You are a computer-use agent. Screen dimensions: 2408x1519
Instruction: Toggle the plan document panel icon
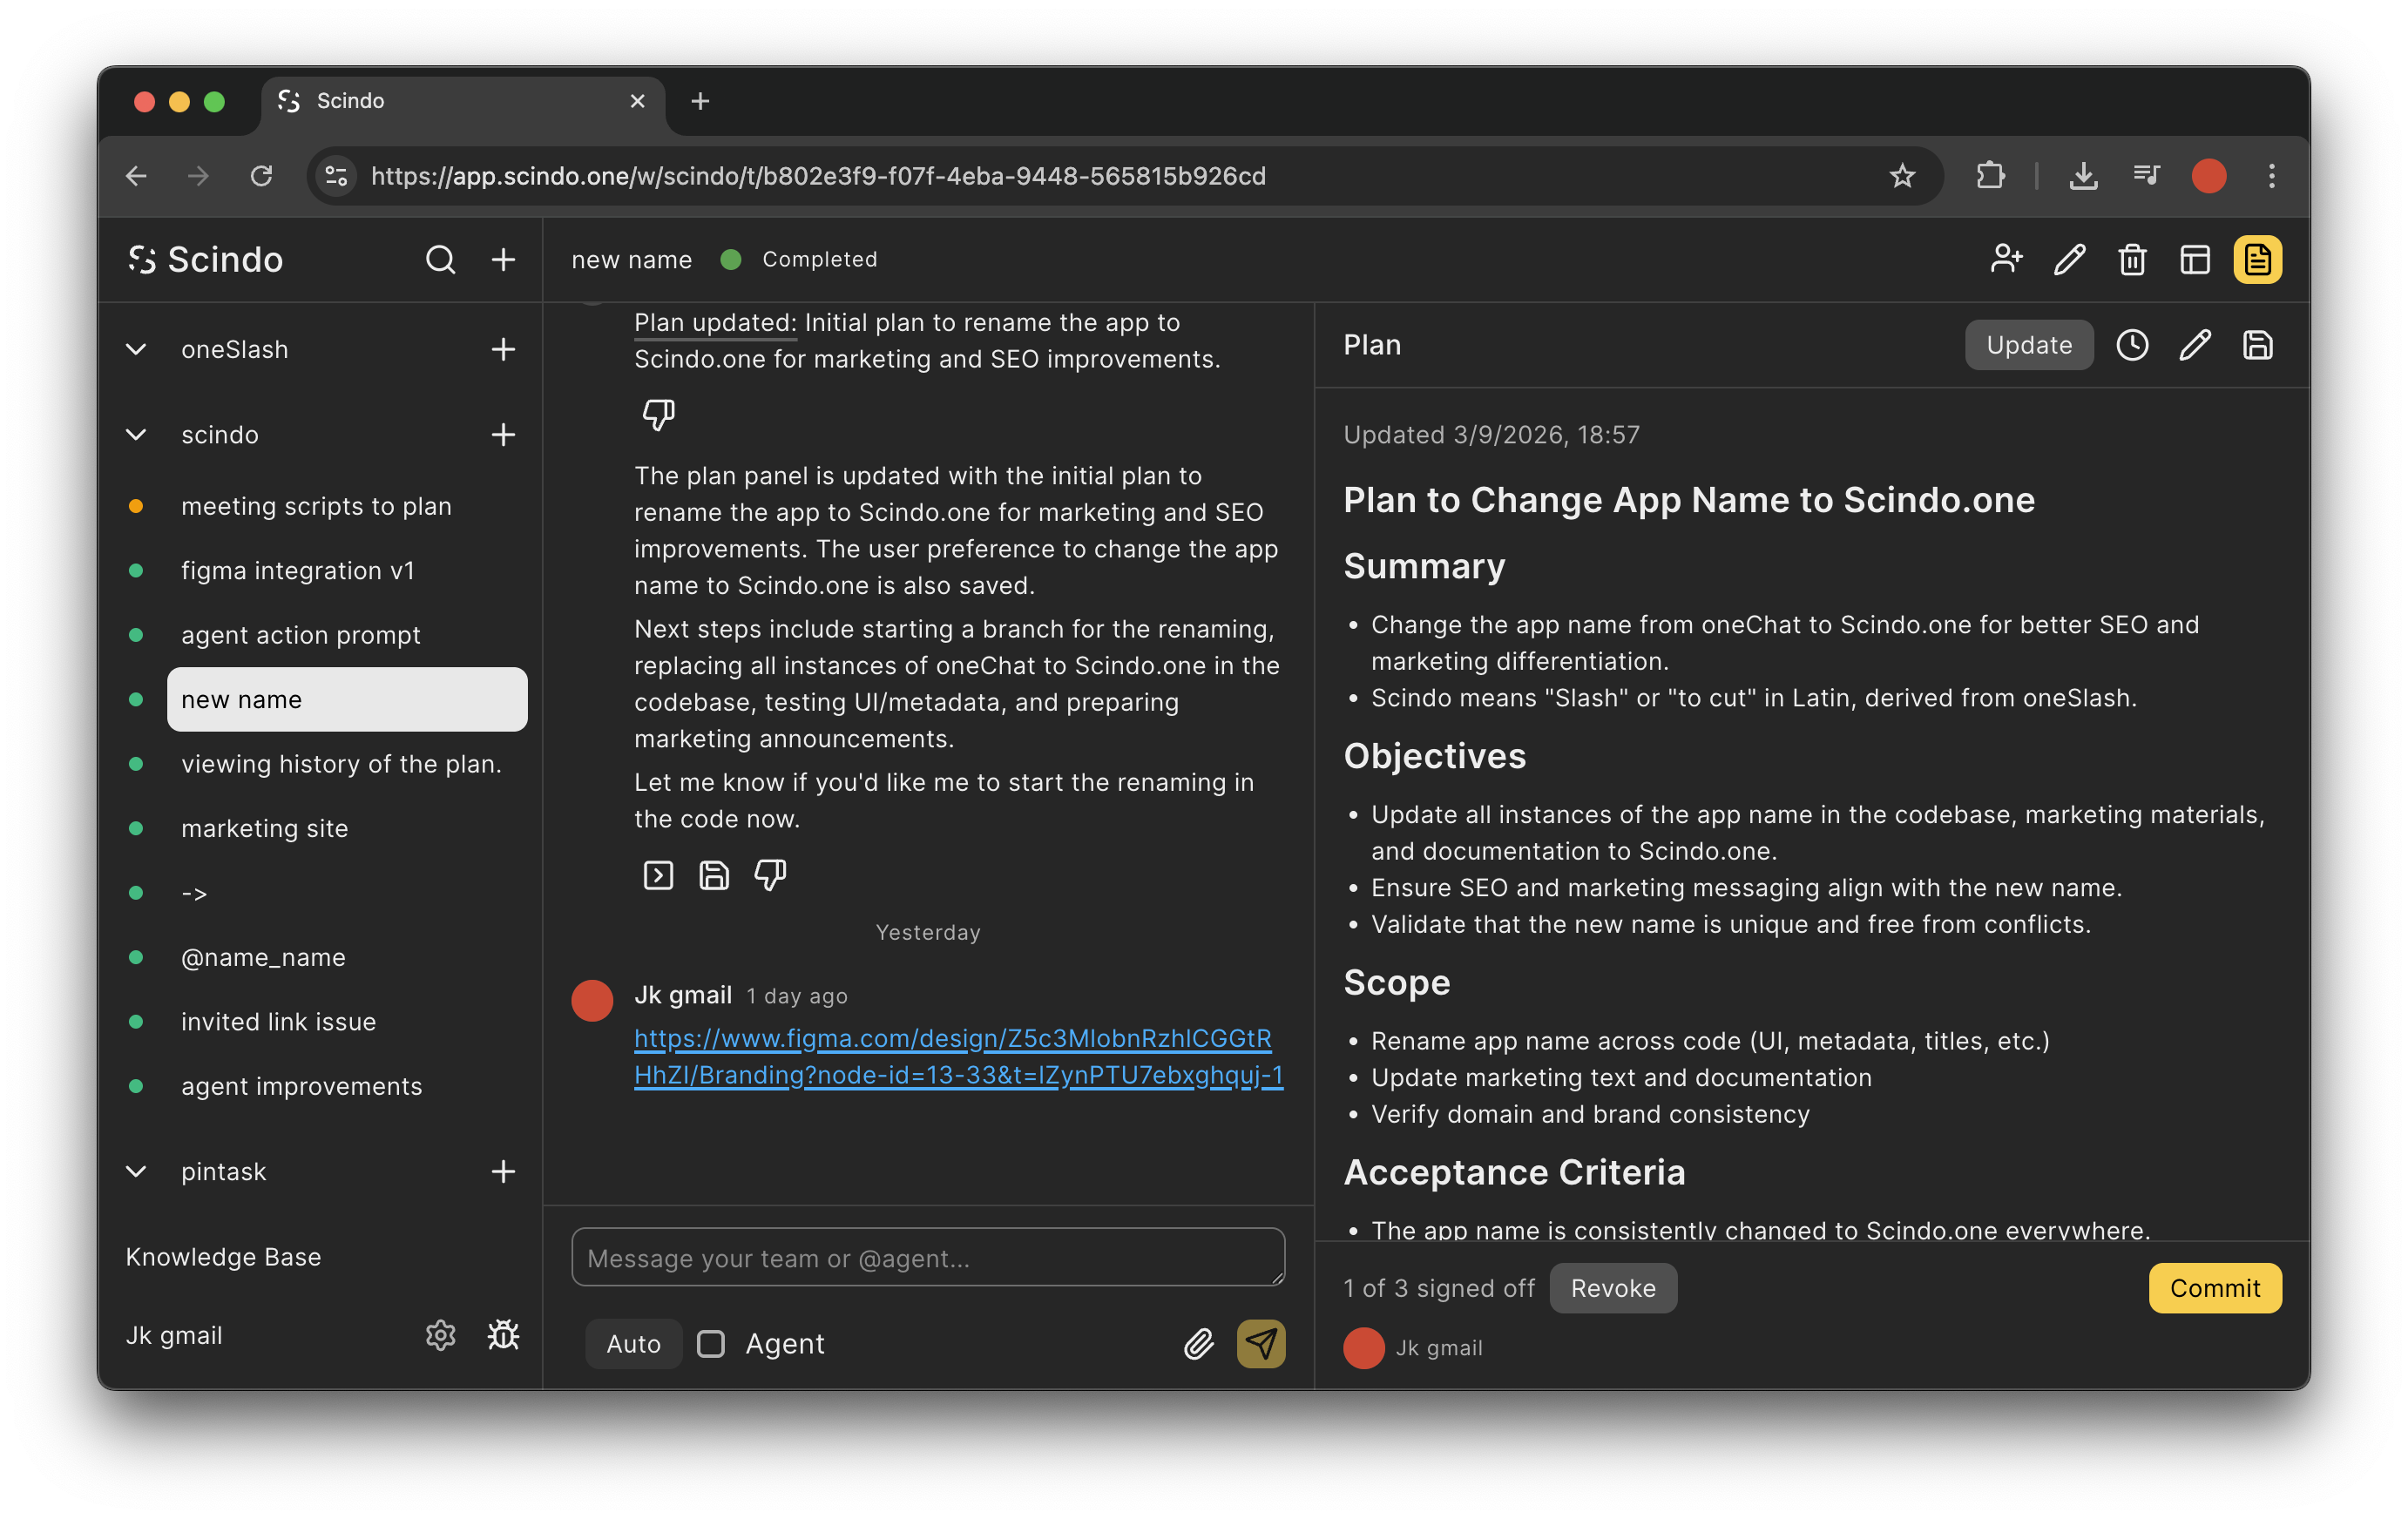point(2257,260)
